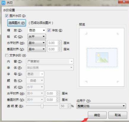Click transparency percentage value field
Image resolution: width=129 pixels, height=122 pixels.
click(x=64, y=106)
